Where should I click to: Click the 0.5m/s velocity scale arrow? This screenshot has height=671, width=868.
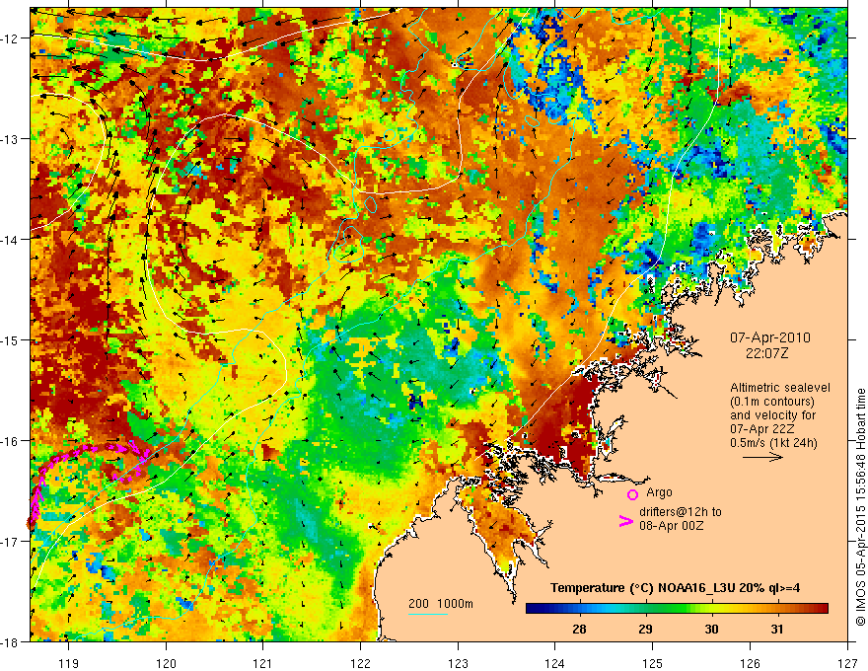762,457
